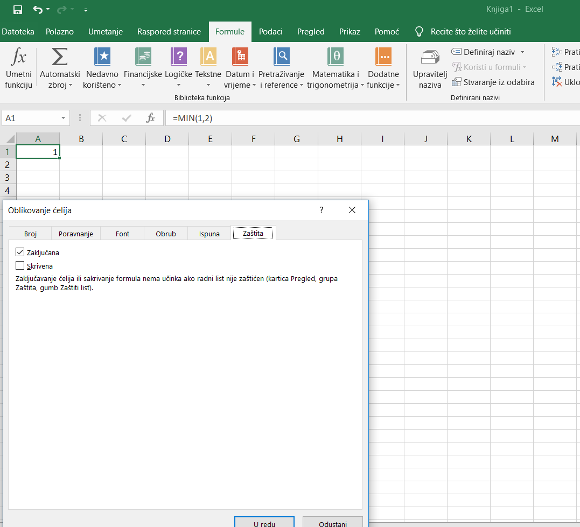Open the Poravnanje tab in dialog
Image resolution: width=580 pixels, height=527 pixels.
pyautogui.click(x=76, y=234)
